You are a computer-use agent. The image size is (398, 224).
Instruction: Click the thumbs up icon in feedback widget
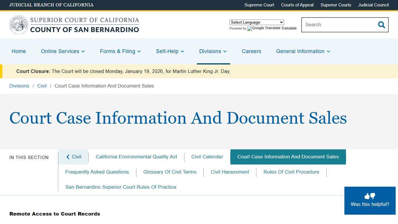point(367,196)
